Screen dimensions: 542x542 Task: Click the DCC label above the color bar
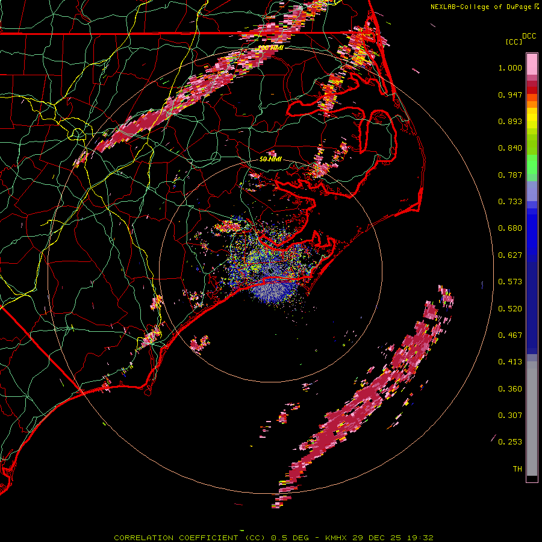click(529, 36)
